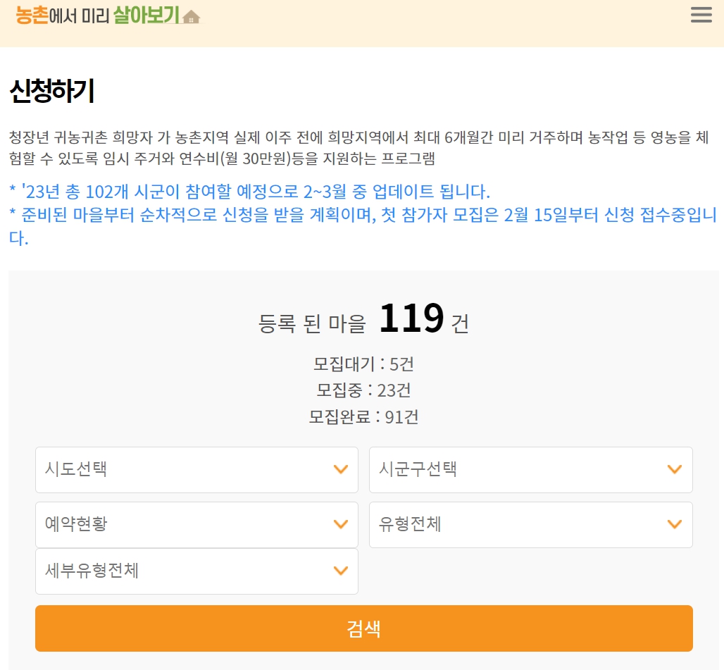Open the 예약현황 dropdown
724x670 pixels.
click(x=196, y=524)
